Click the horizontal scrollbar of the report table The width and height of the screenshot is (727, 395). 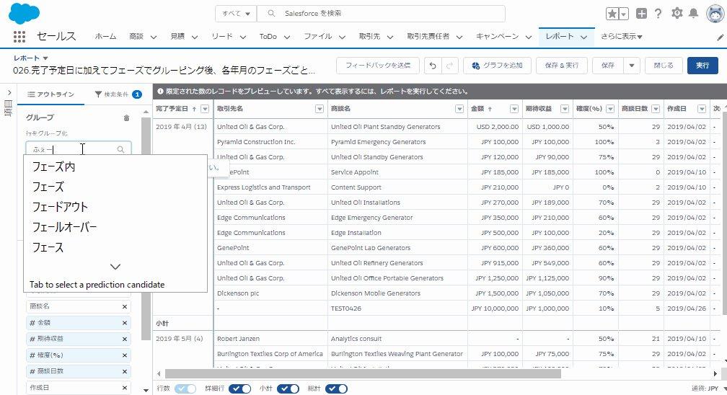pyautogui.click(x=363, y=373)
